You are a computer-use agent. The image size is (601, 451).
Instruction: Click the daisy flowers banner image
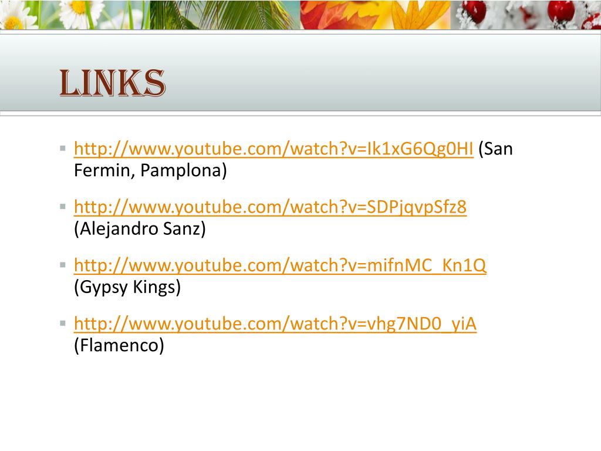click(x=75, y=15)
